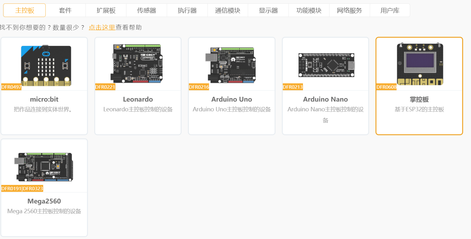Viewport: 471px width, 239px height.
Task: Select the 掌控板 board image
Action: coord(420,64)
